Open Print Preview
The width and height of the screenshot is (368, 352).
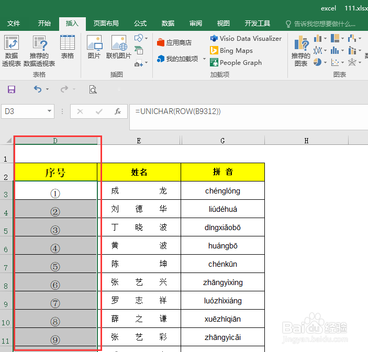click(x=93, y=89)
